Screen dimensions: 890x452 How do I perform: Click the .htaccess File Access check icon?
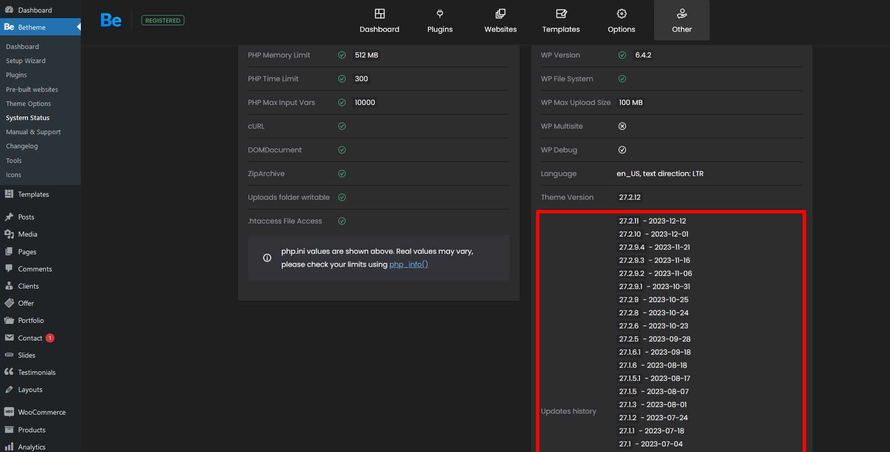point(342,221)
